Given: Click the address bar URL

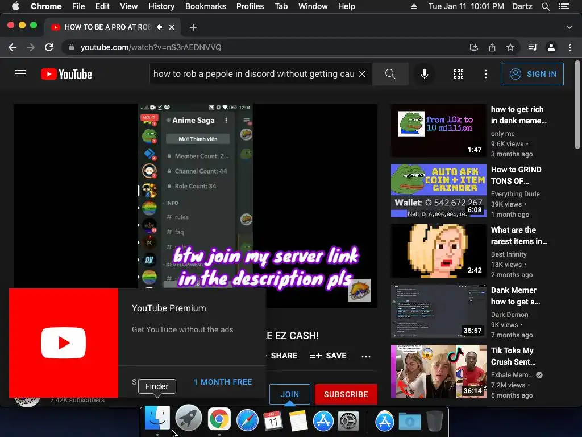Looking at the screenshot, I should 151,47.
